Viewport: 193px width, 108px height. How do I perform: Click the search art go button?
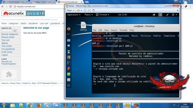(15, 31)
